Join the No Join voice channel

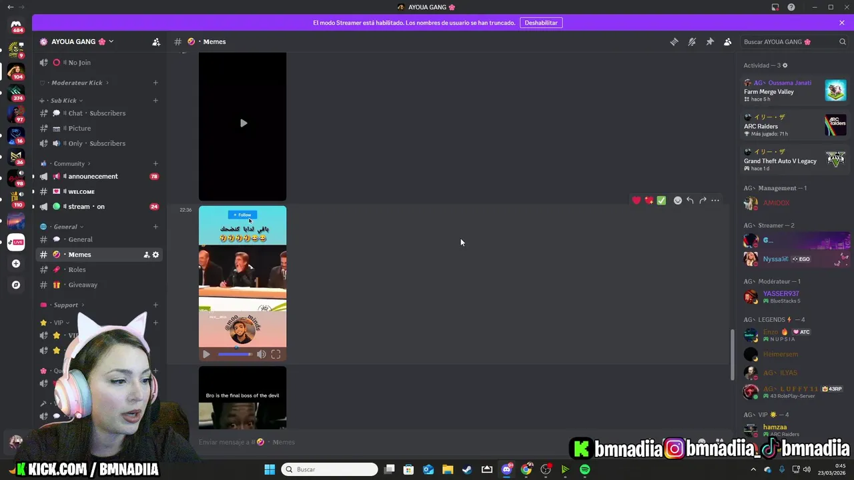(x=99, y=63)
